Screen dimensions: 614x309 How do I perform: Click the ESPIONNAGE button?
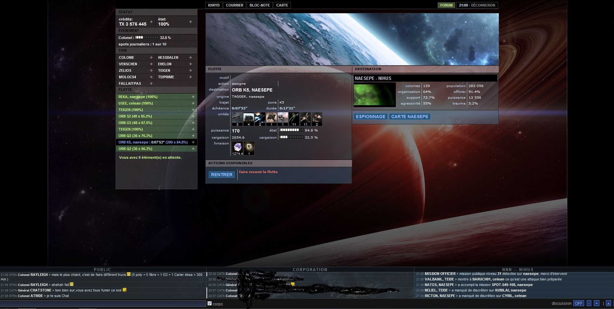tap(370, 117)
